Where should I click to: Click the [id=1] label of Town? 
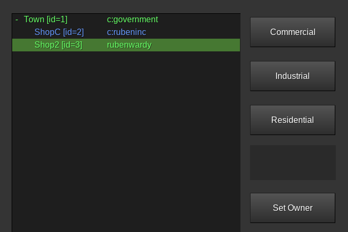click(x=57, y=20)
